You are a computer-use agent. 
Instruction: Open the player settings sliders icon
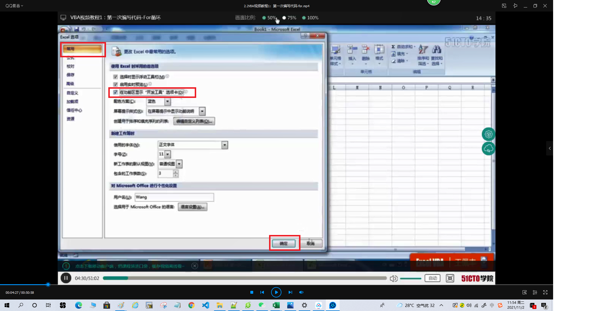tap(535, 292)
